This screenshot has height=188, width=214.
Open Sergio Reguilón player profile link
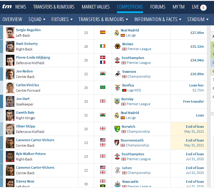pos(28,30)
